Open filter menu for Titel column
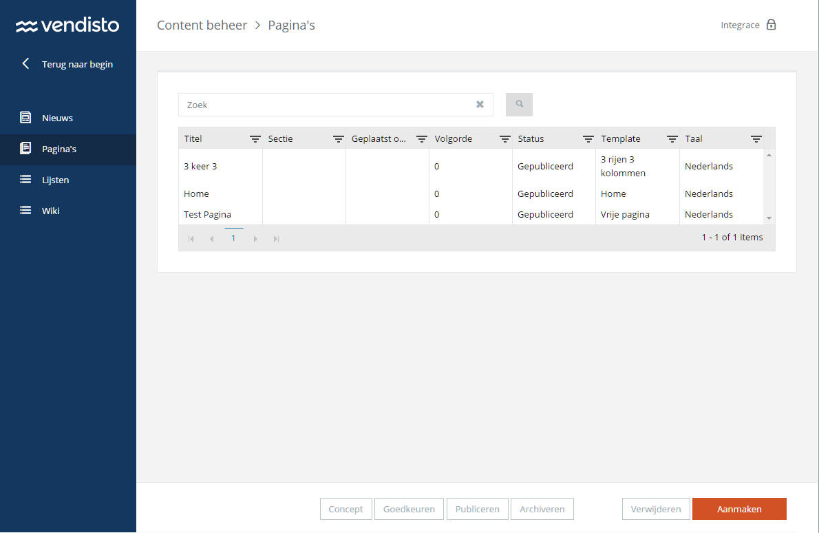Image resolution: width=819 pixels, height=533 pixels. pos(255,139)
